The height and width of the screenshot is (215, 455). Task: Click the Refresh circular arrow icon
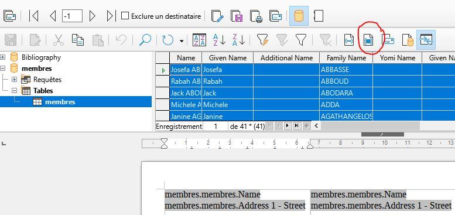click(x=167, y=40)
